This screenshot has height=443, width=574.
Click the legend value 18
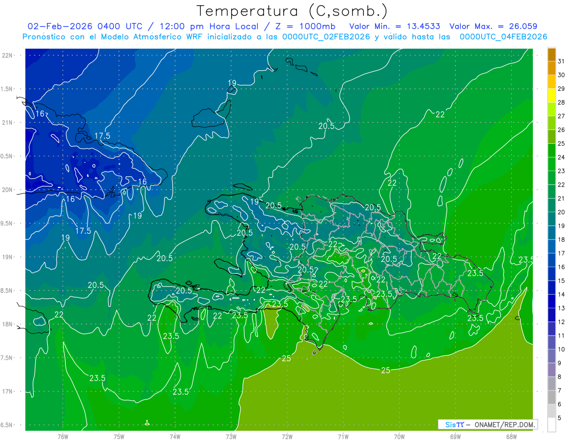point(561,239)
